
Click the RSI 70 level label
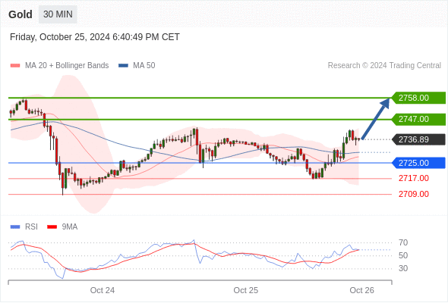pyautogui.click(x=403, y=243)
